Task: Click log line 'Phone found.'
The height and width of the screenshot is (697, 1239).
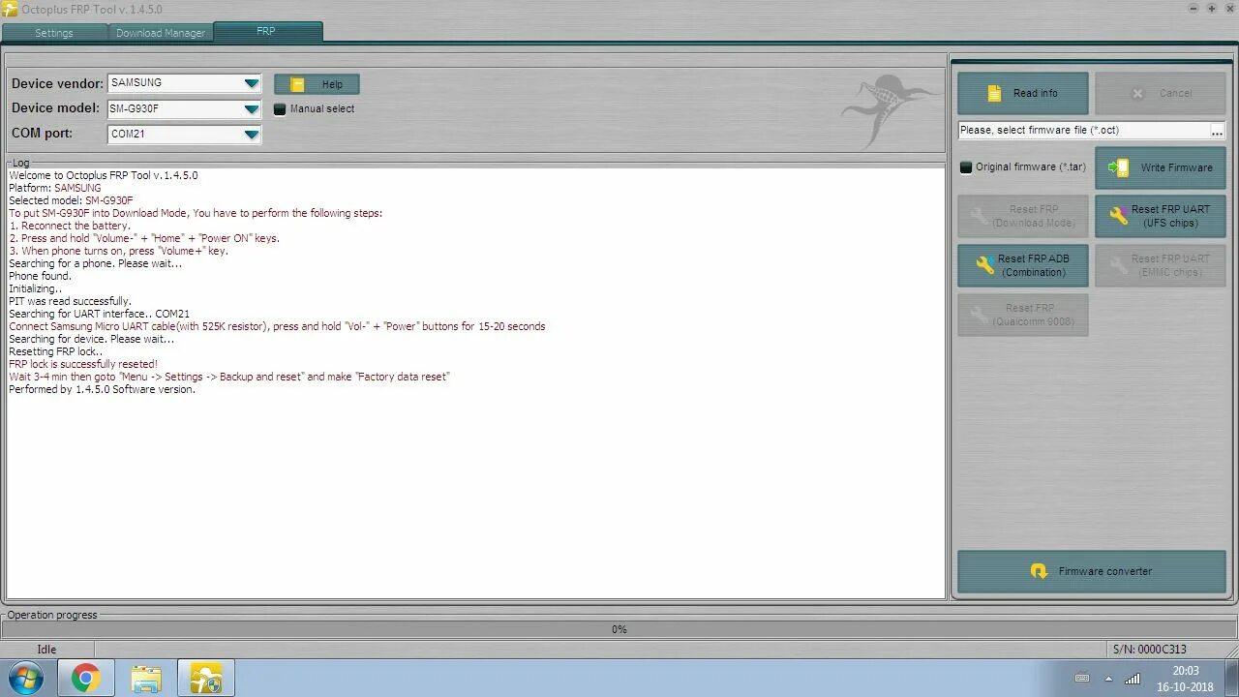Action: pos(40,277)
